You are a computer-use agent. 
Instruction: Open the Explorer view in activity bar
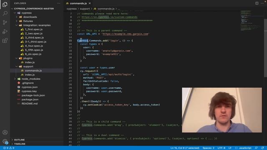point(5,5)
